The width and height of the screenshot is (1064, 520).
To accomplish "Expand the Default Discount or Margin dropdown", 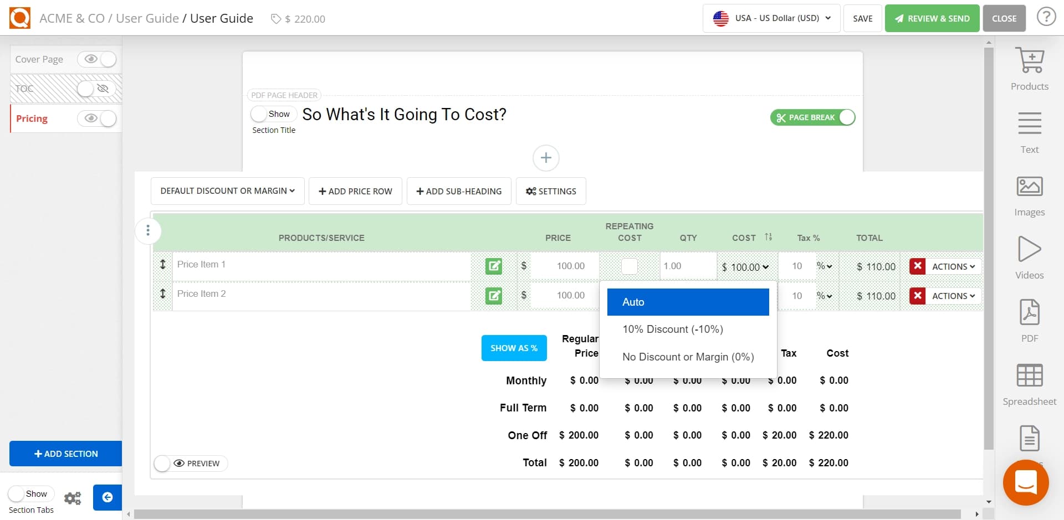I will 227,191.
